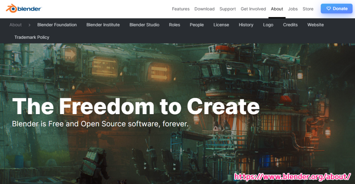Switch to Blender Institute section

point(103,25)
